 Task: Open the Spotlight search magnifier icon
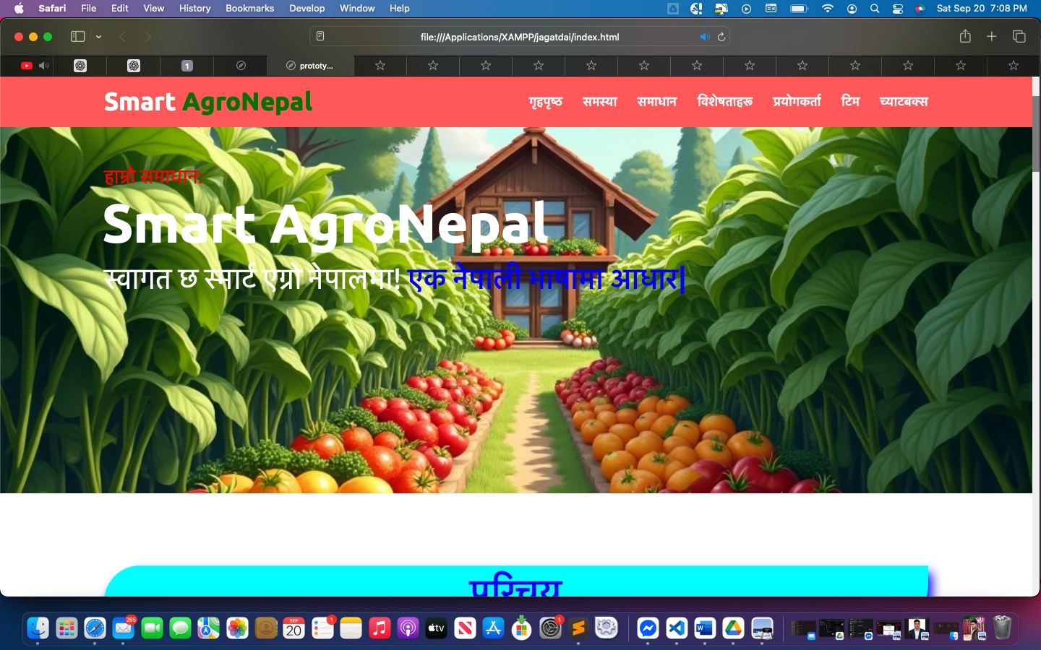875,9
